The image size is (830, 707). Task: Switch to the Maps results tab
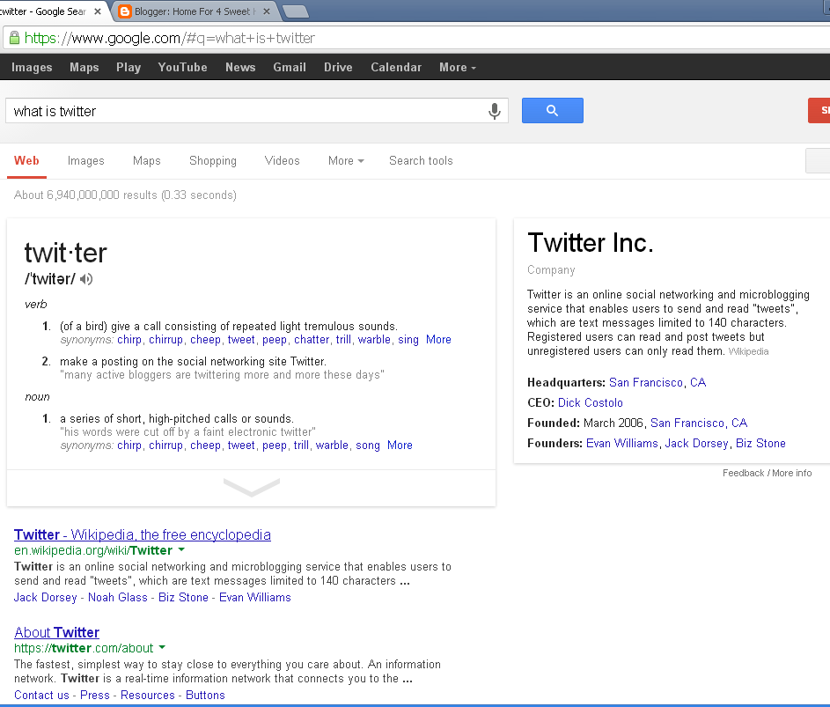coord(147,160)
